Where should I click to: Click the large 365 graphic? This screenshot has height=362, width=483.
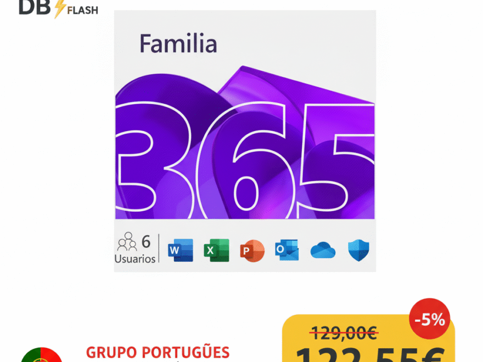click(x=245, y=160)
